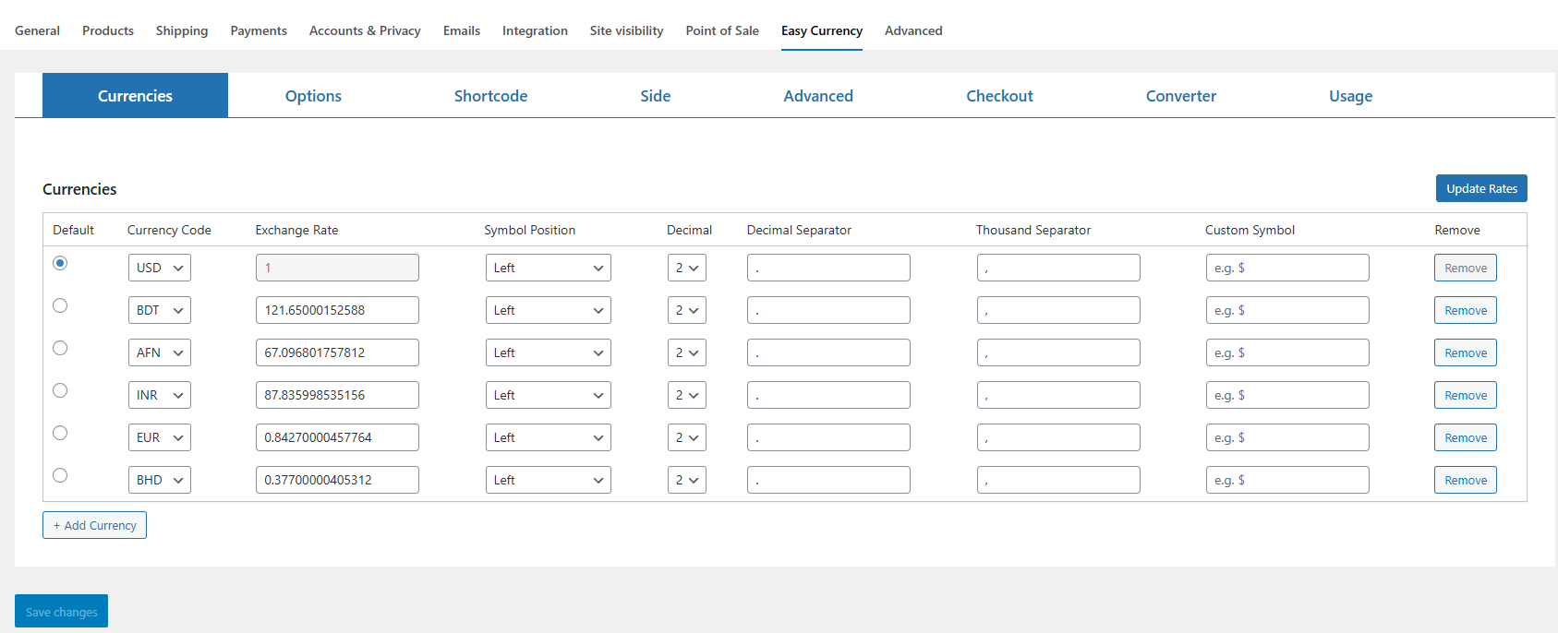Focus the Custom Symbol field for INR

(1286, 396)
